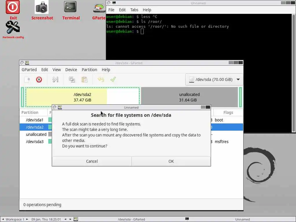Open GParted's Help menu
Viewport: 296px width, 222px height.
106,70
